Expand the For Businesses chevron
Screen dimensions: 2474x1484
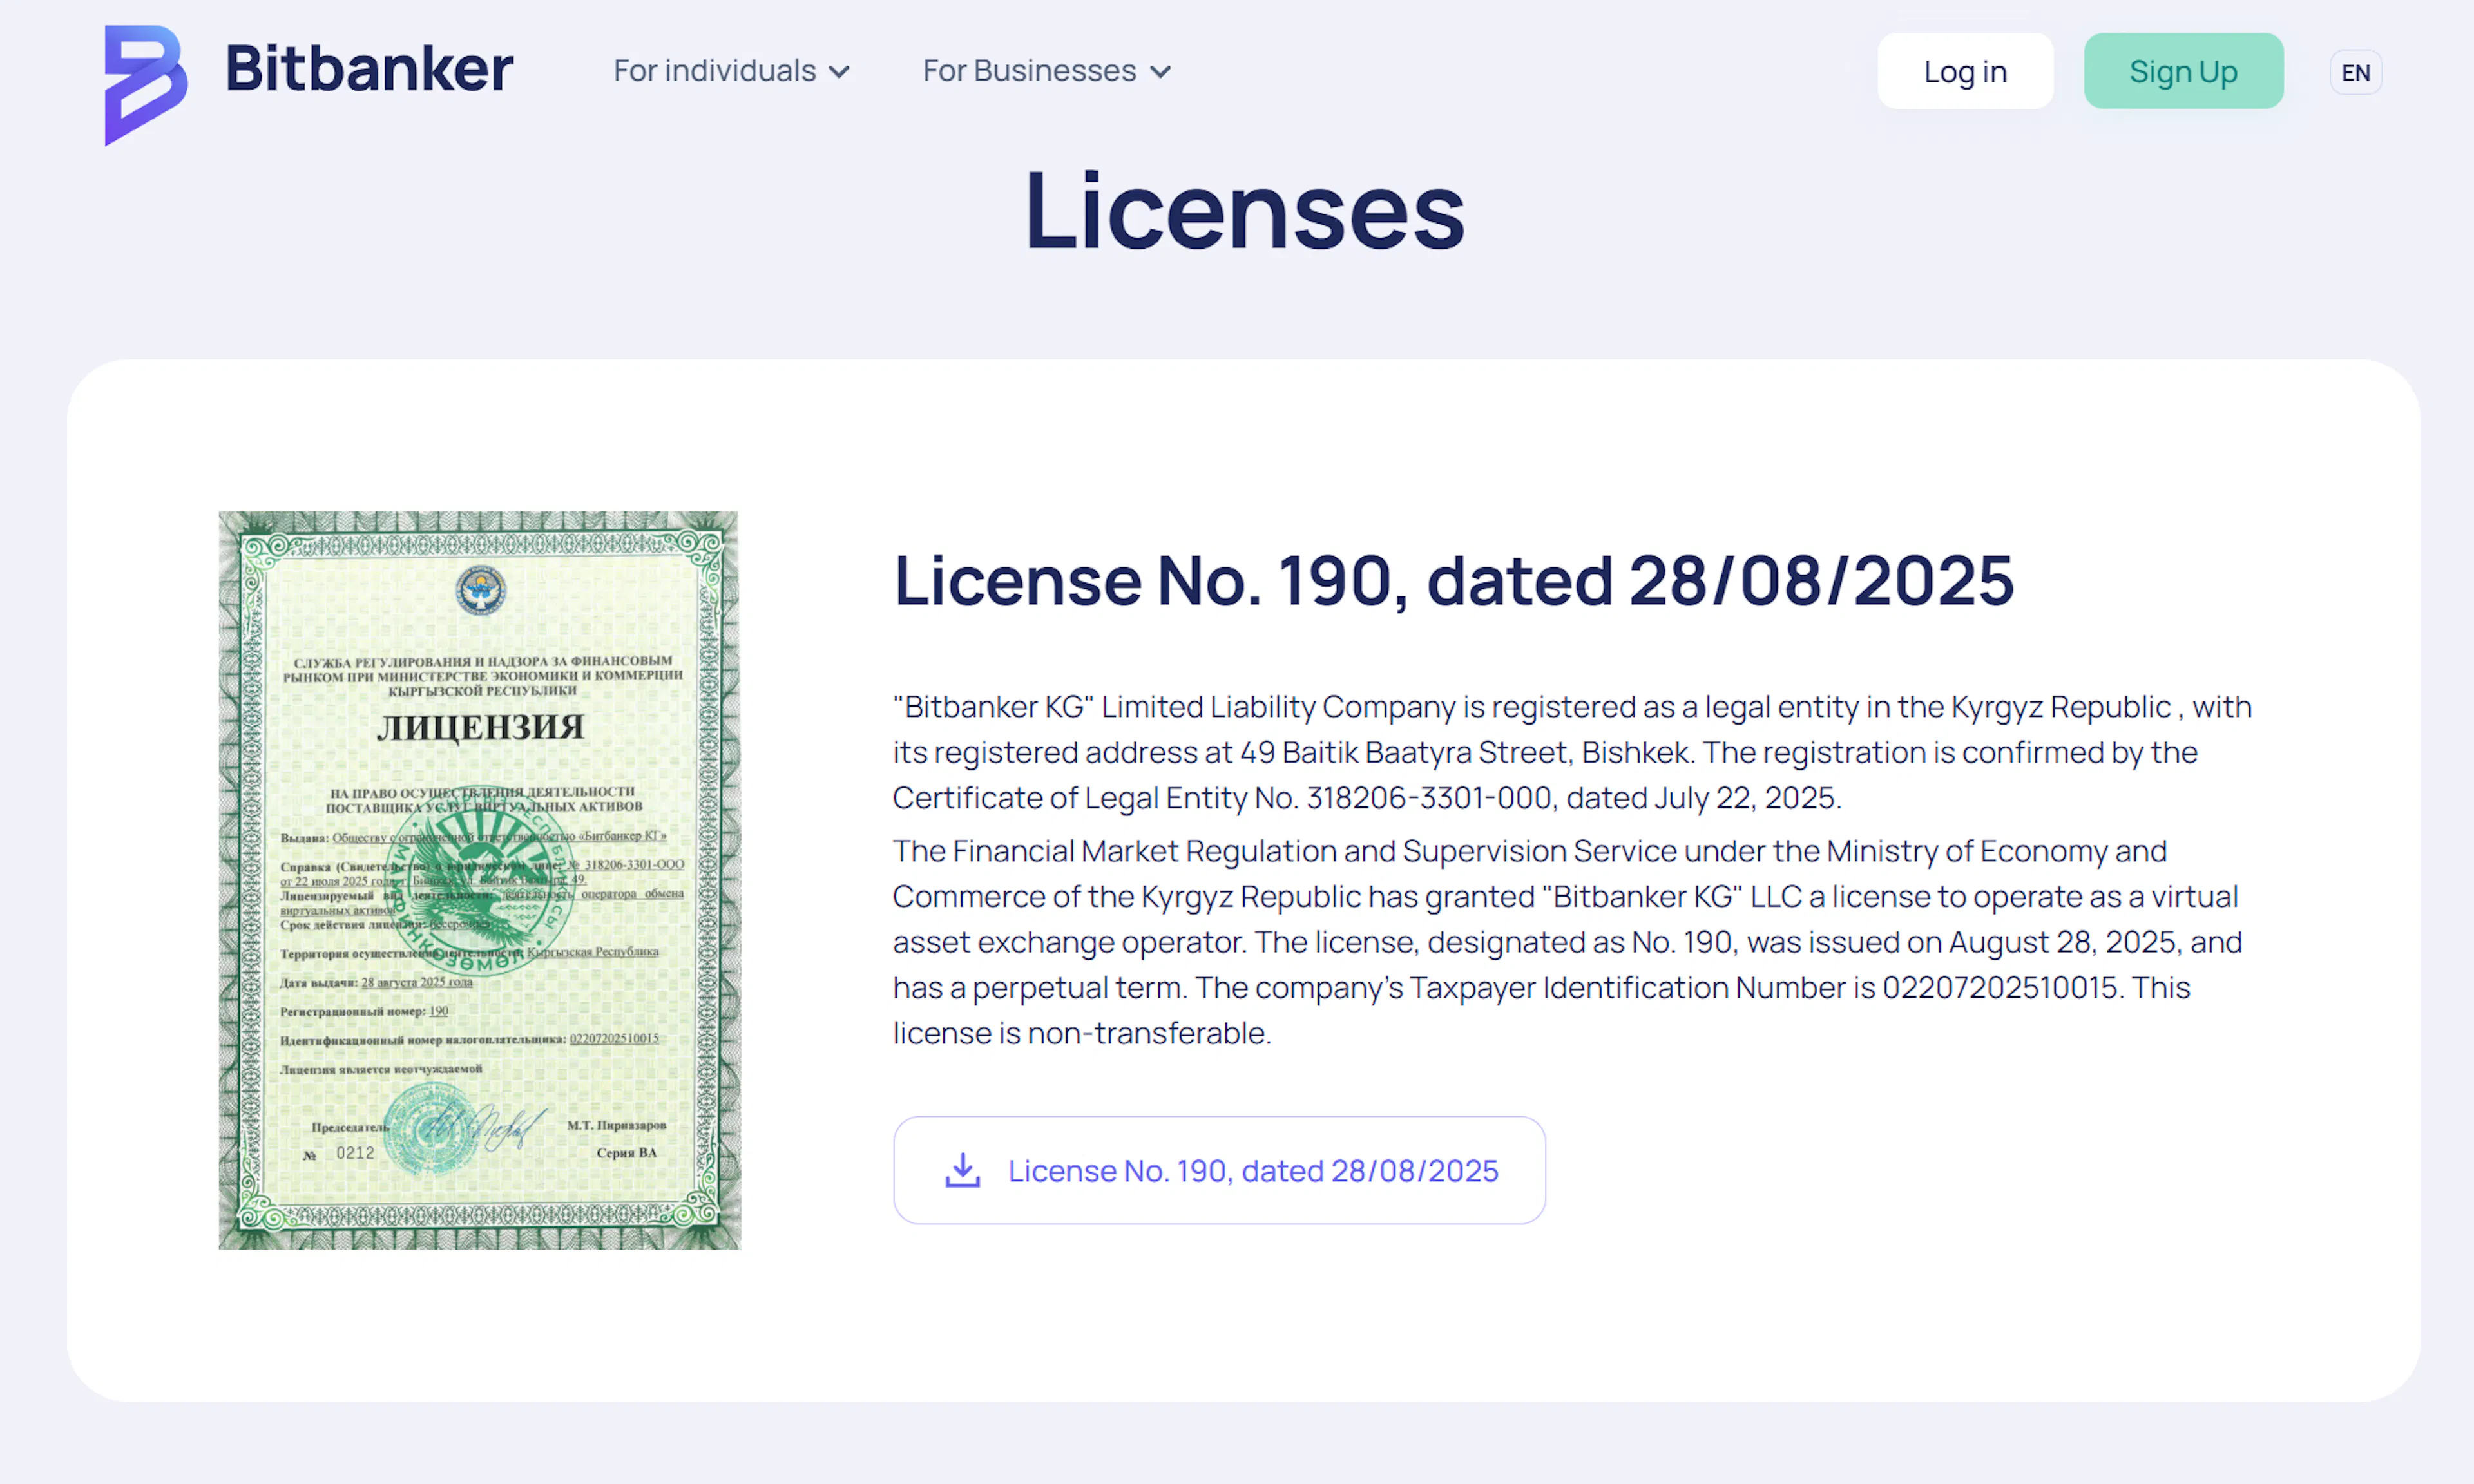1160,72
